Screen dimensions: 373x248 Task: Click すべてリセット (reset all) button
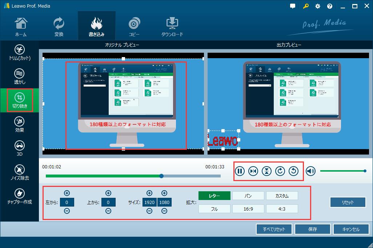tap(274, 229)
